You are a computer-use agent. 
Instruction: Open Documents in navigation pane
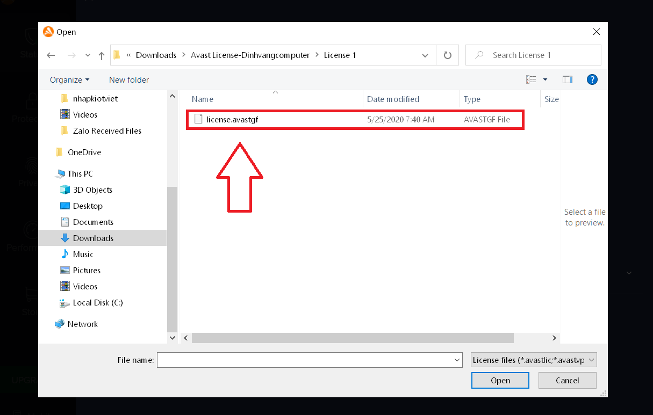click(93, 222)
